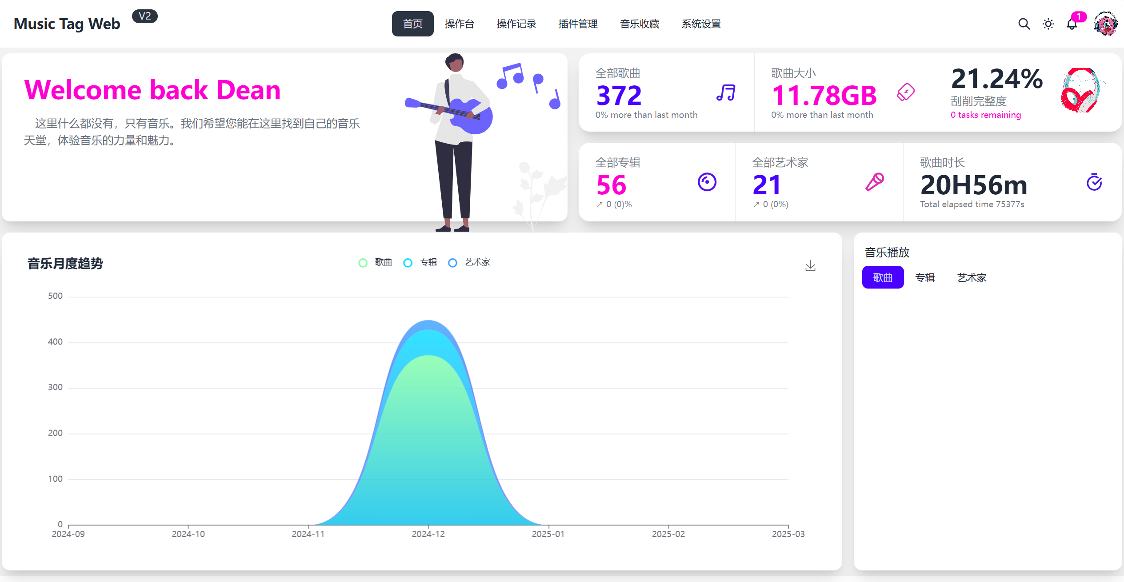Open the search magnifier icon
This screenshot has height=582, width=1124.
point(1024,24)
